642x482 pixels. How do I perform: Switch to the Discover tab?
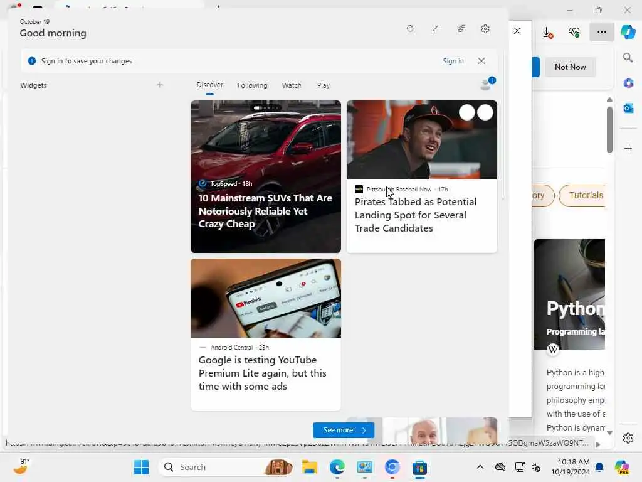coord(209,85)
